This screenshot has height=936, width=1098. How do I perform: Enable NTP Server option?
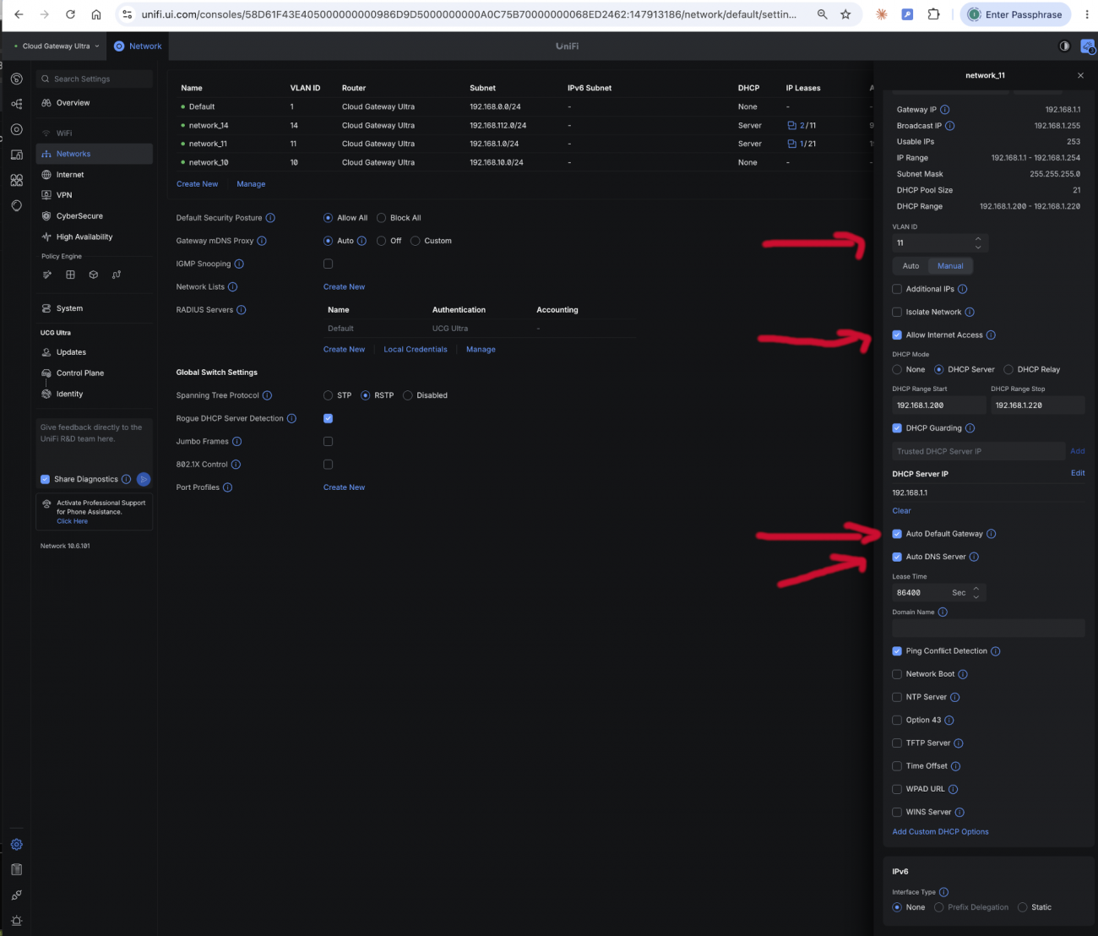[897, 697]
